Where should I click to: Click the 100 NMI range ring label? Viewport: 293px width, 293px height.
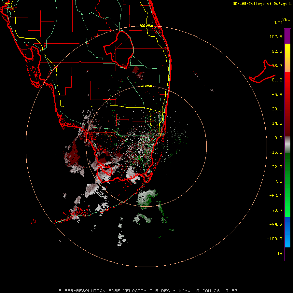pyautogui.click(x=146, y=26)
